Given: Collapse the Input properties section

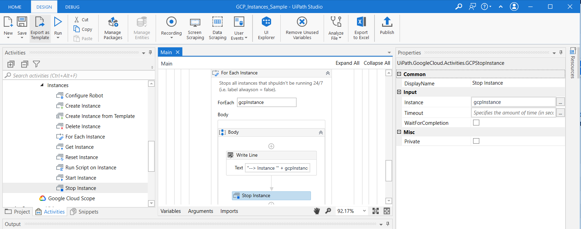Looking at the screenshot, I should point(399,92).
